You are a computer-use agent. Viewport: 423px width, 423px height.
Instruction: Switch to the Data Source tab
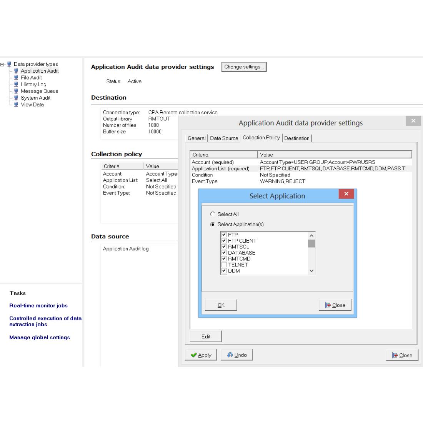tap(224, 138)
